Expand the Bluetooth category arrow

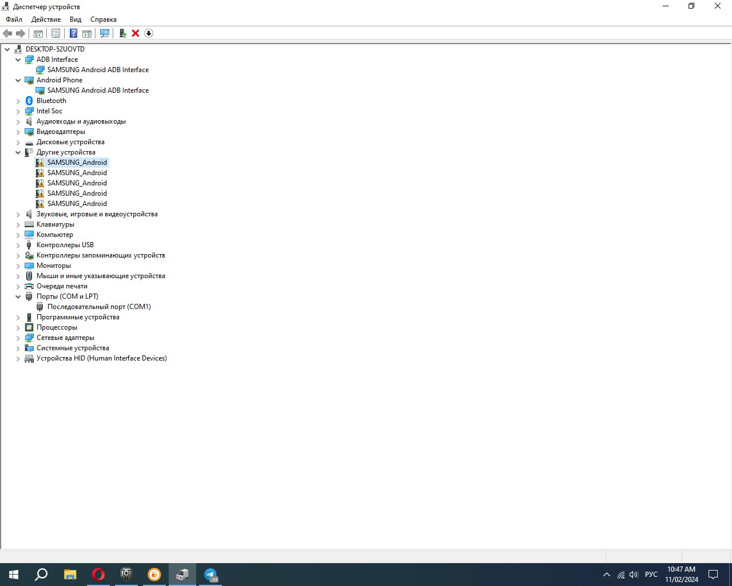coord(18,101)
